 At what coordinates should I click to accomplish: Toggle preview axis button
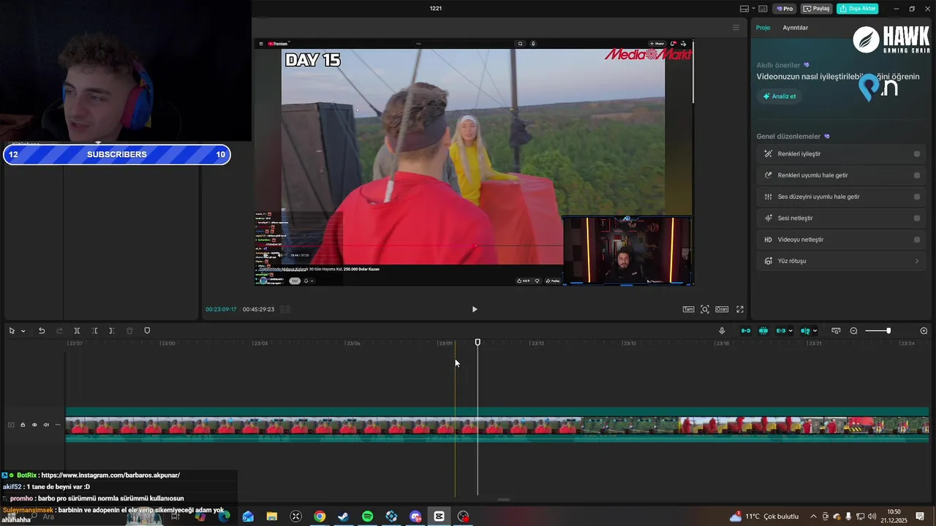(x=805, y=331)
